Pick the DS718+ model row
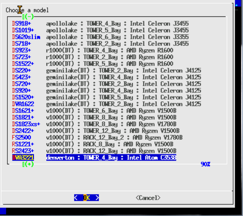 100,44
